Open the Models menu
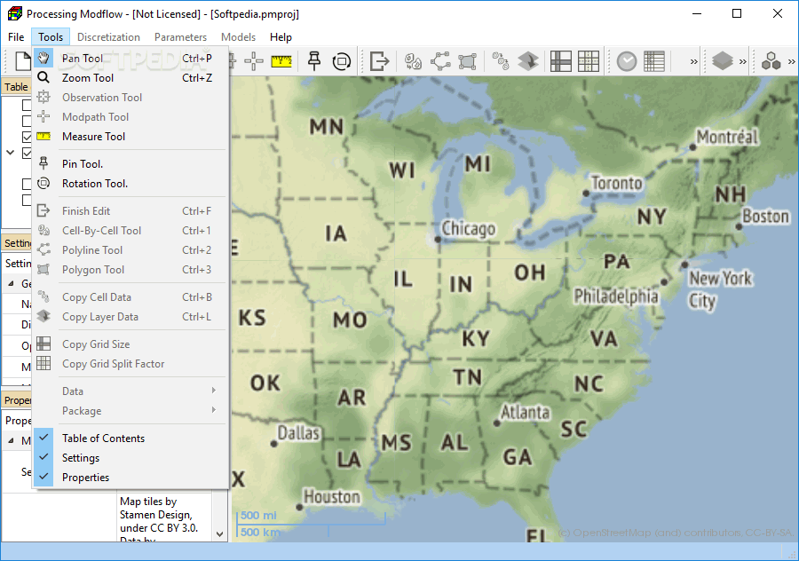This screenshot has height=561, width=799. coord(238,36)
